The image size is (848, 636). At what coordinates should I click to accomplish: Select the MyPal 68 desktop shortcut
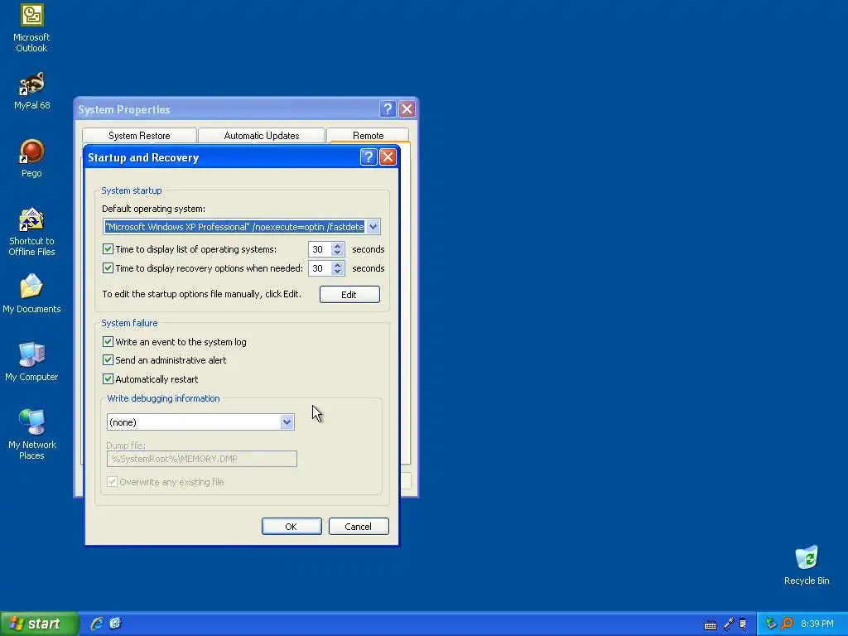(31, 90)
